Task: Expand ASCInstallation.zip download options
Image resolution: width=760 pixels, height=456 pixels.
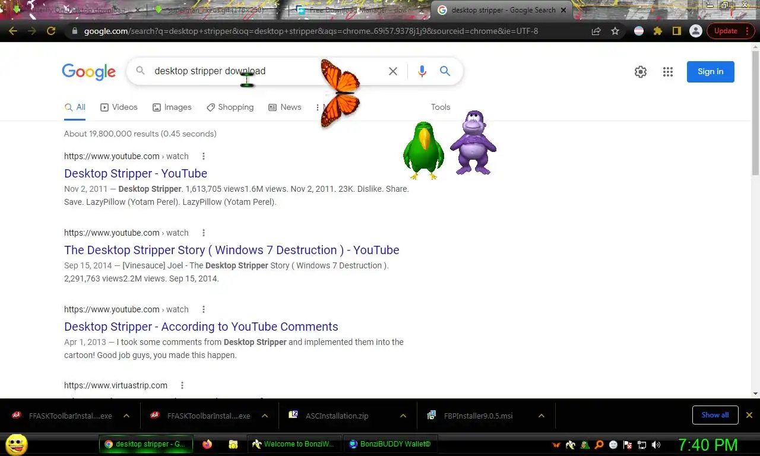Action: pyautogui.click(x=403, y=416)
